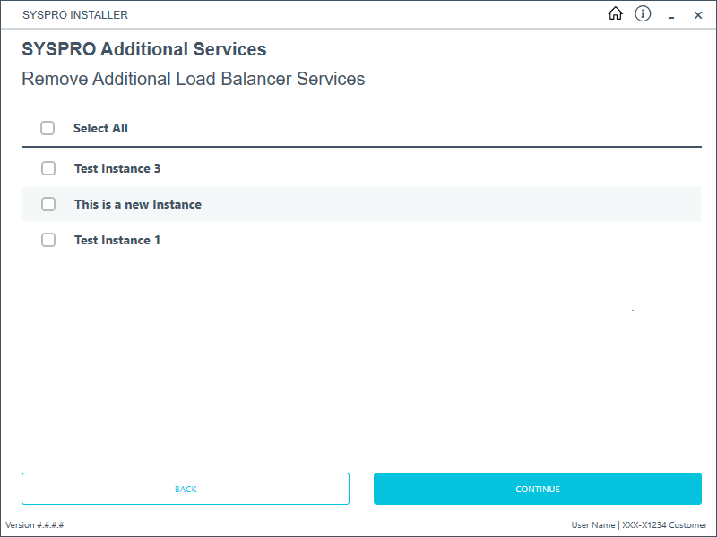
Task: Click the Version number text in footer
Action: 34,525
